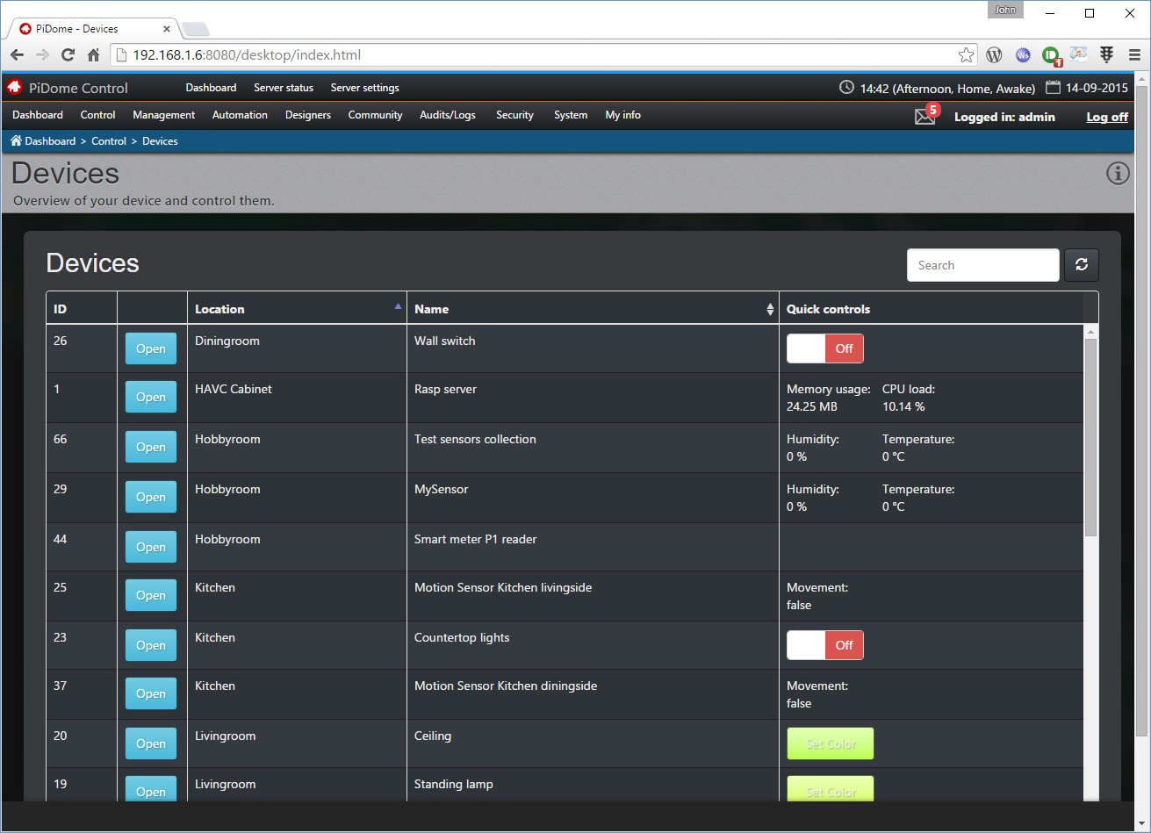This screenshot has width=1151, height=833.
Task: Open the Management menu
Action: [x=163, y=115]
